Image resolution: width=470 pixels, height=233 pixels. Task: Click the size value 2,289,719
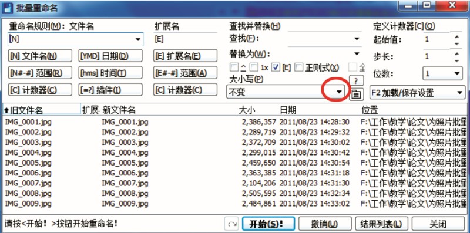(259, 133)
